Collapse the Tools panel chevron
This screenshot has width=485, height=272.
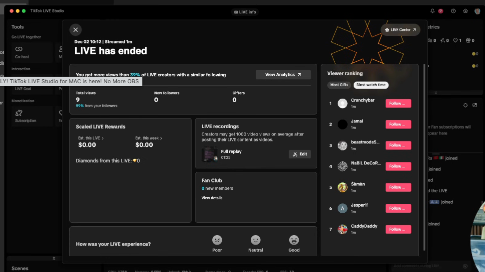tap(54, 259)
